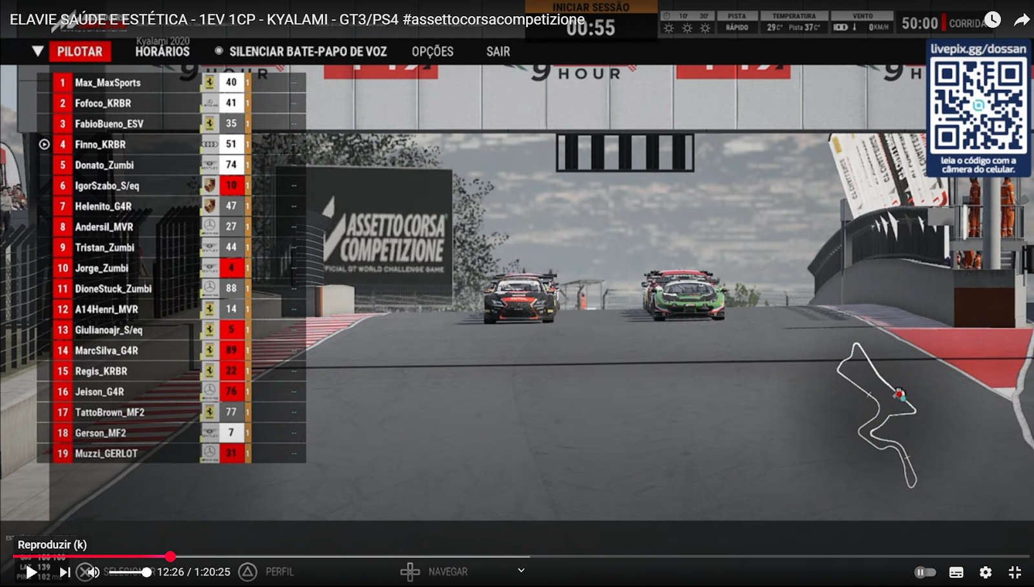This screenshot has height=587, width=1034.
Task: Click the Mercedes logo for Andersil_MVR
Action: (x=210, y=226)
